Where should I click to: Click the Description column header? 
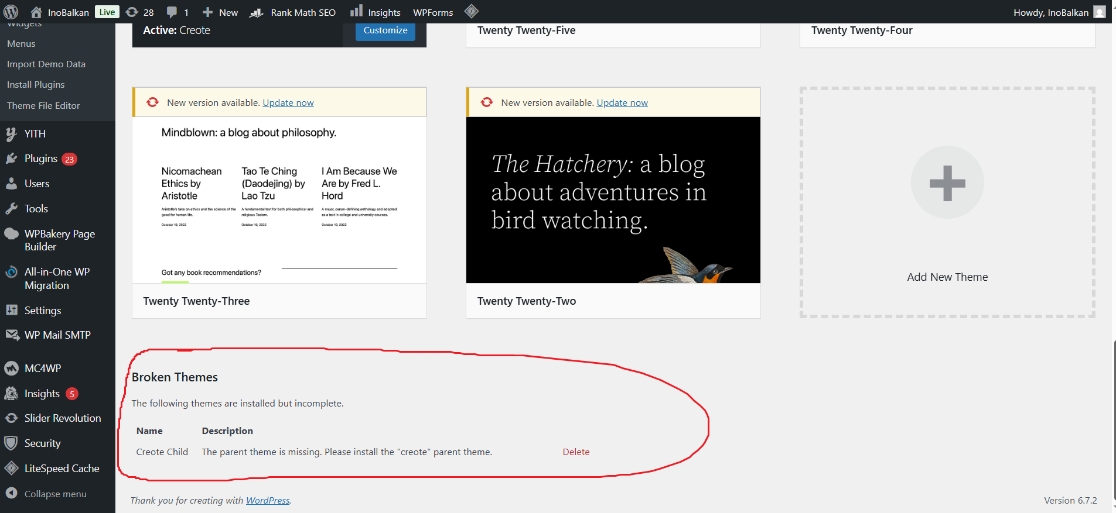pyautogui.click(x=227, y=431)
